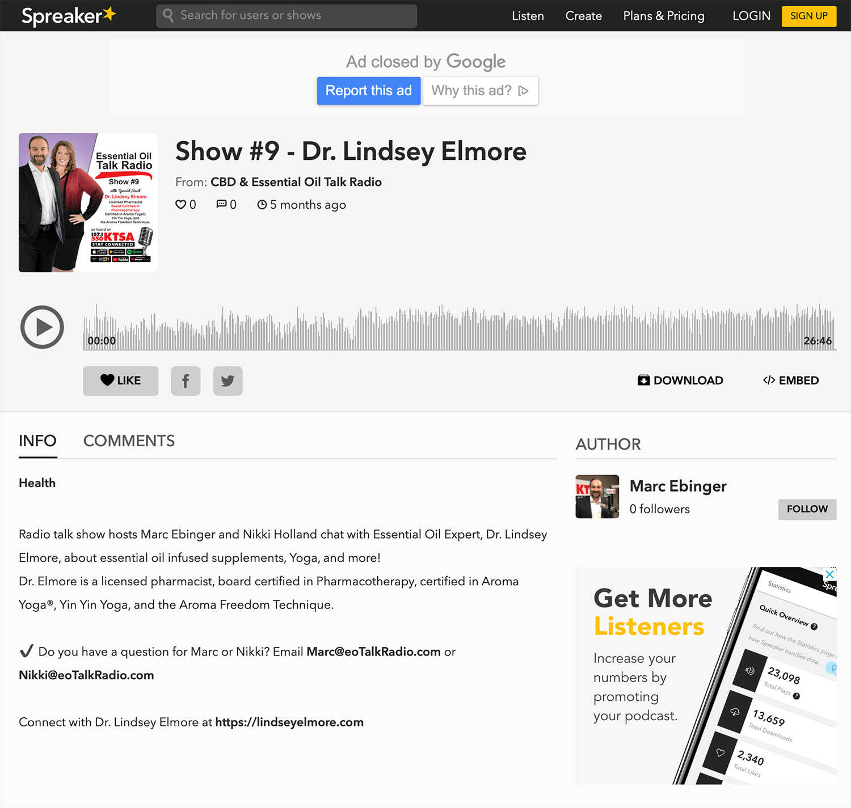Click Why this ad? button
This screenshot has height=808, width=851.
481,91
